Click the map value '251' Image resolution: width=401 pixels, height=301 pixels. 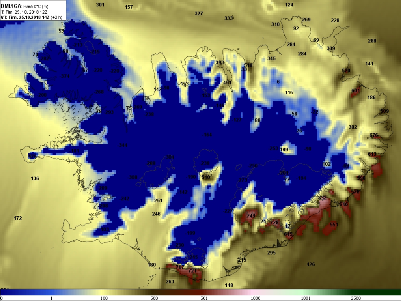158,200
